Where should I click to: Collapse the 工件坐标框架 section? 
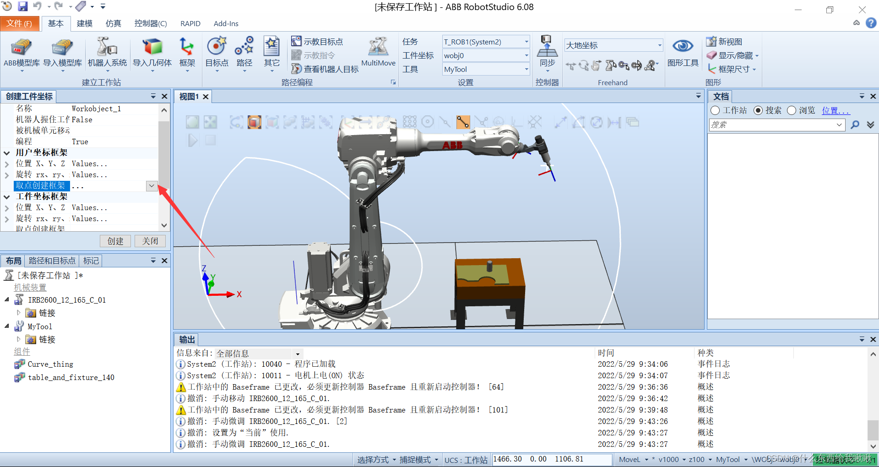(x=7, y=197)
